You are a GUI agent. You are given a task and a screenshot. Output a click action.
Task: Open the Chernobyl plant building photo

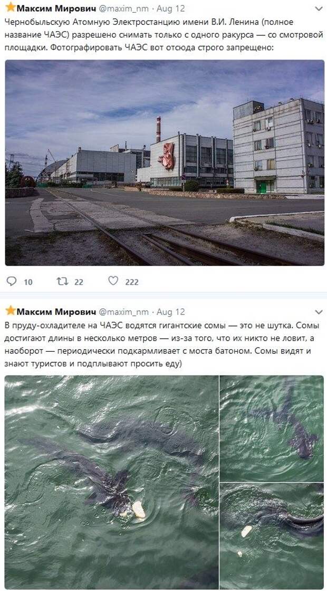coord(165,162)
